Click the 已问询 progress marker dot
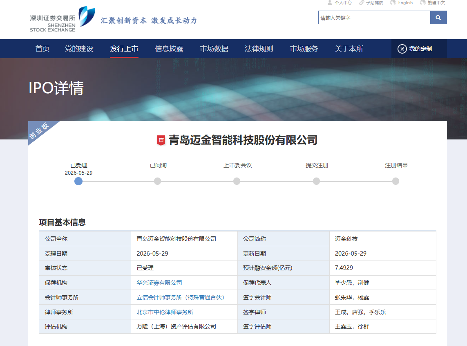The width and height of the screenshot is (467, 346). tap(158, 181)
